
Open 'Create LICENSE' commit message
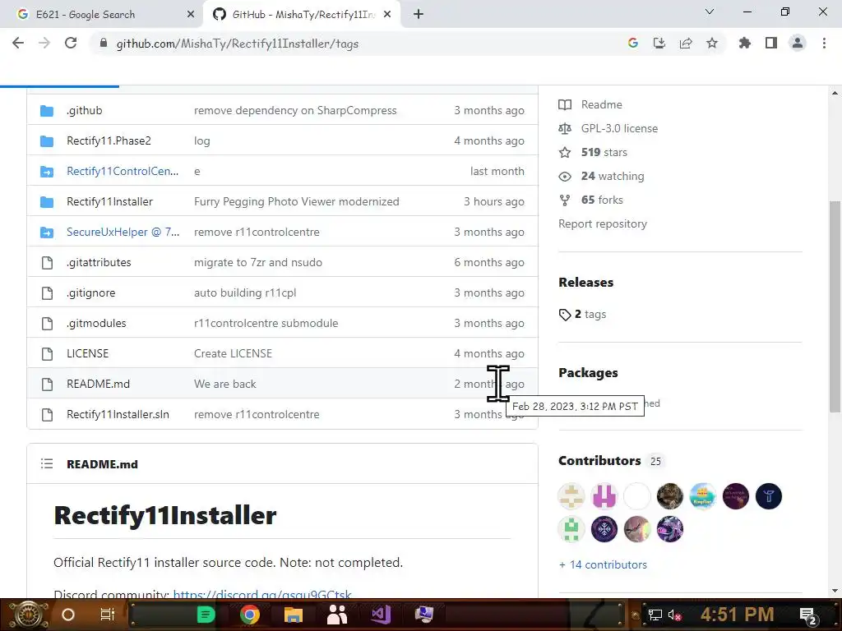(x=233, y=353)
